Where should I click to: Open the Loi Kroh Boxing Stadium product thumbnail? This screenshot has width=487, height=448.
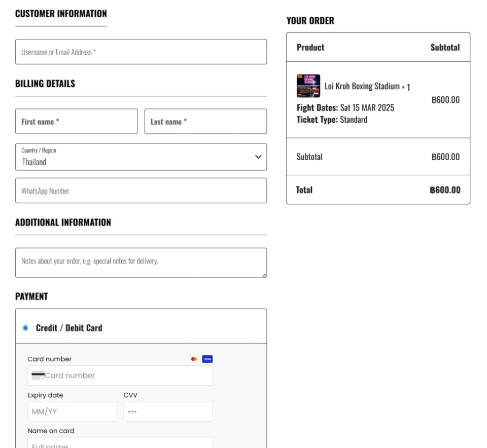coord(308,86)
